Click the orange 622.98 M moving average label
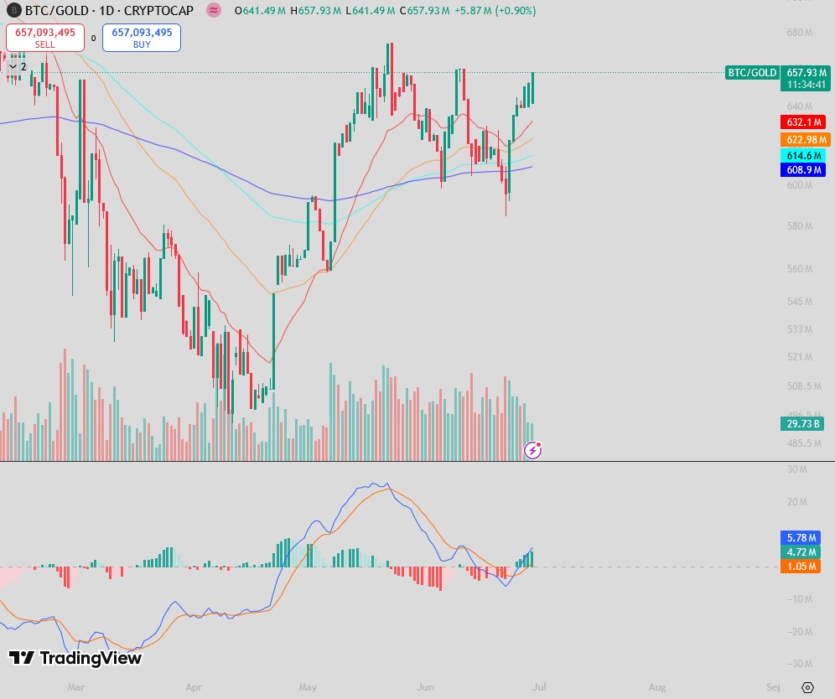 805,139
